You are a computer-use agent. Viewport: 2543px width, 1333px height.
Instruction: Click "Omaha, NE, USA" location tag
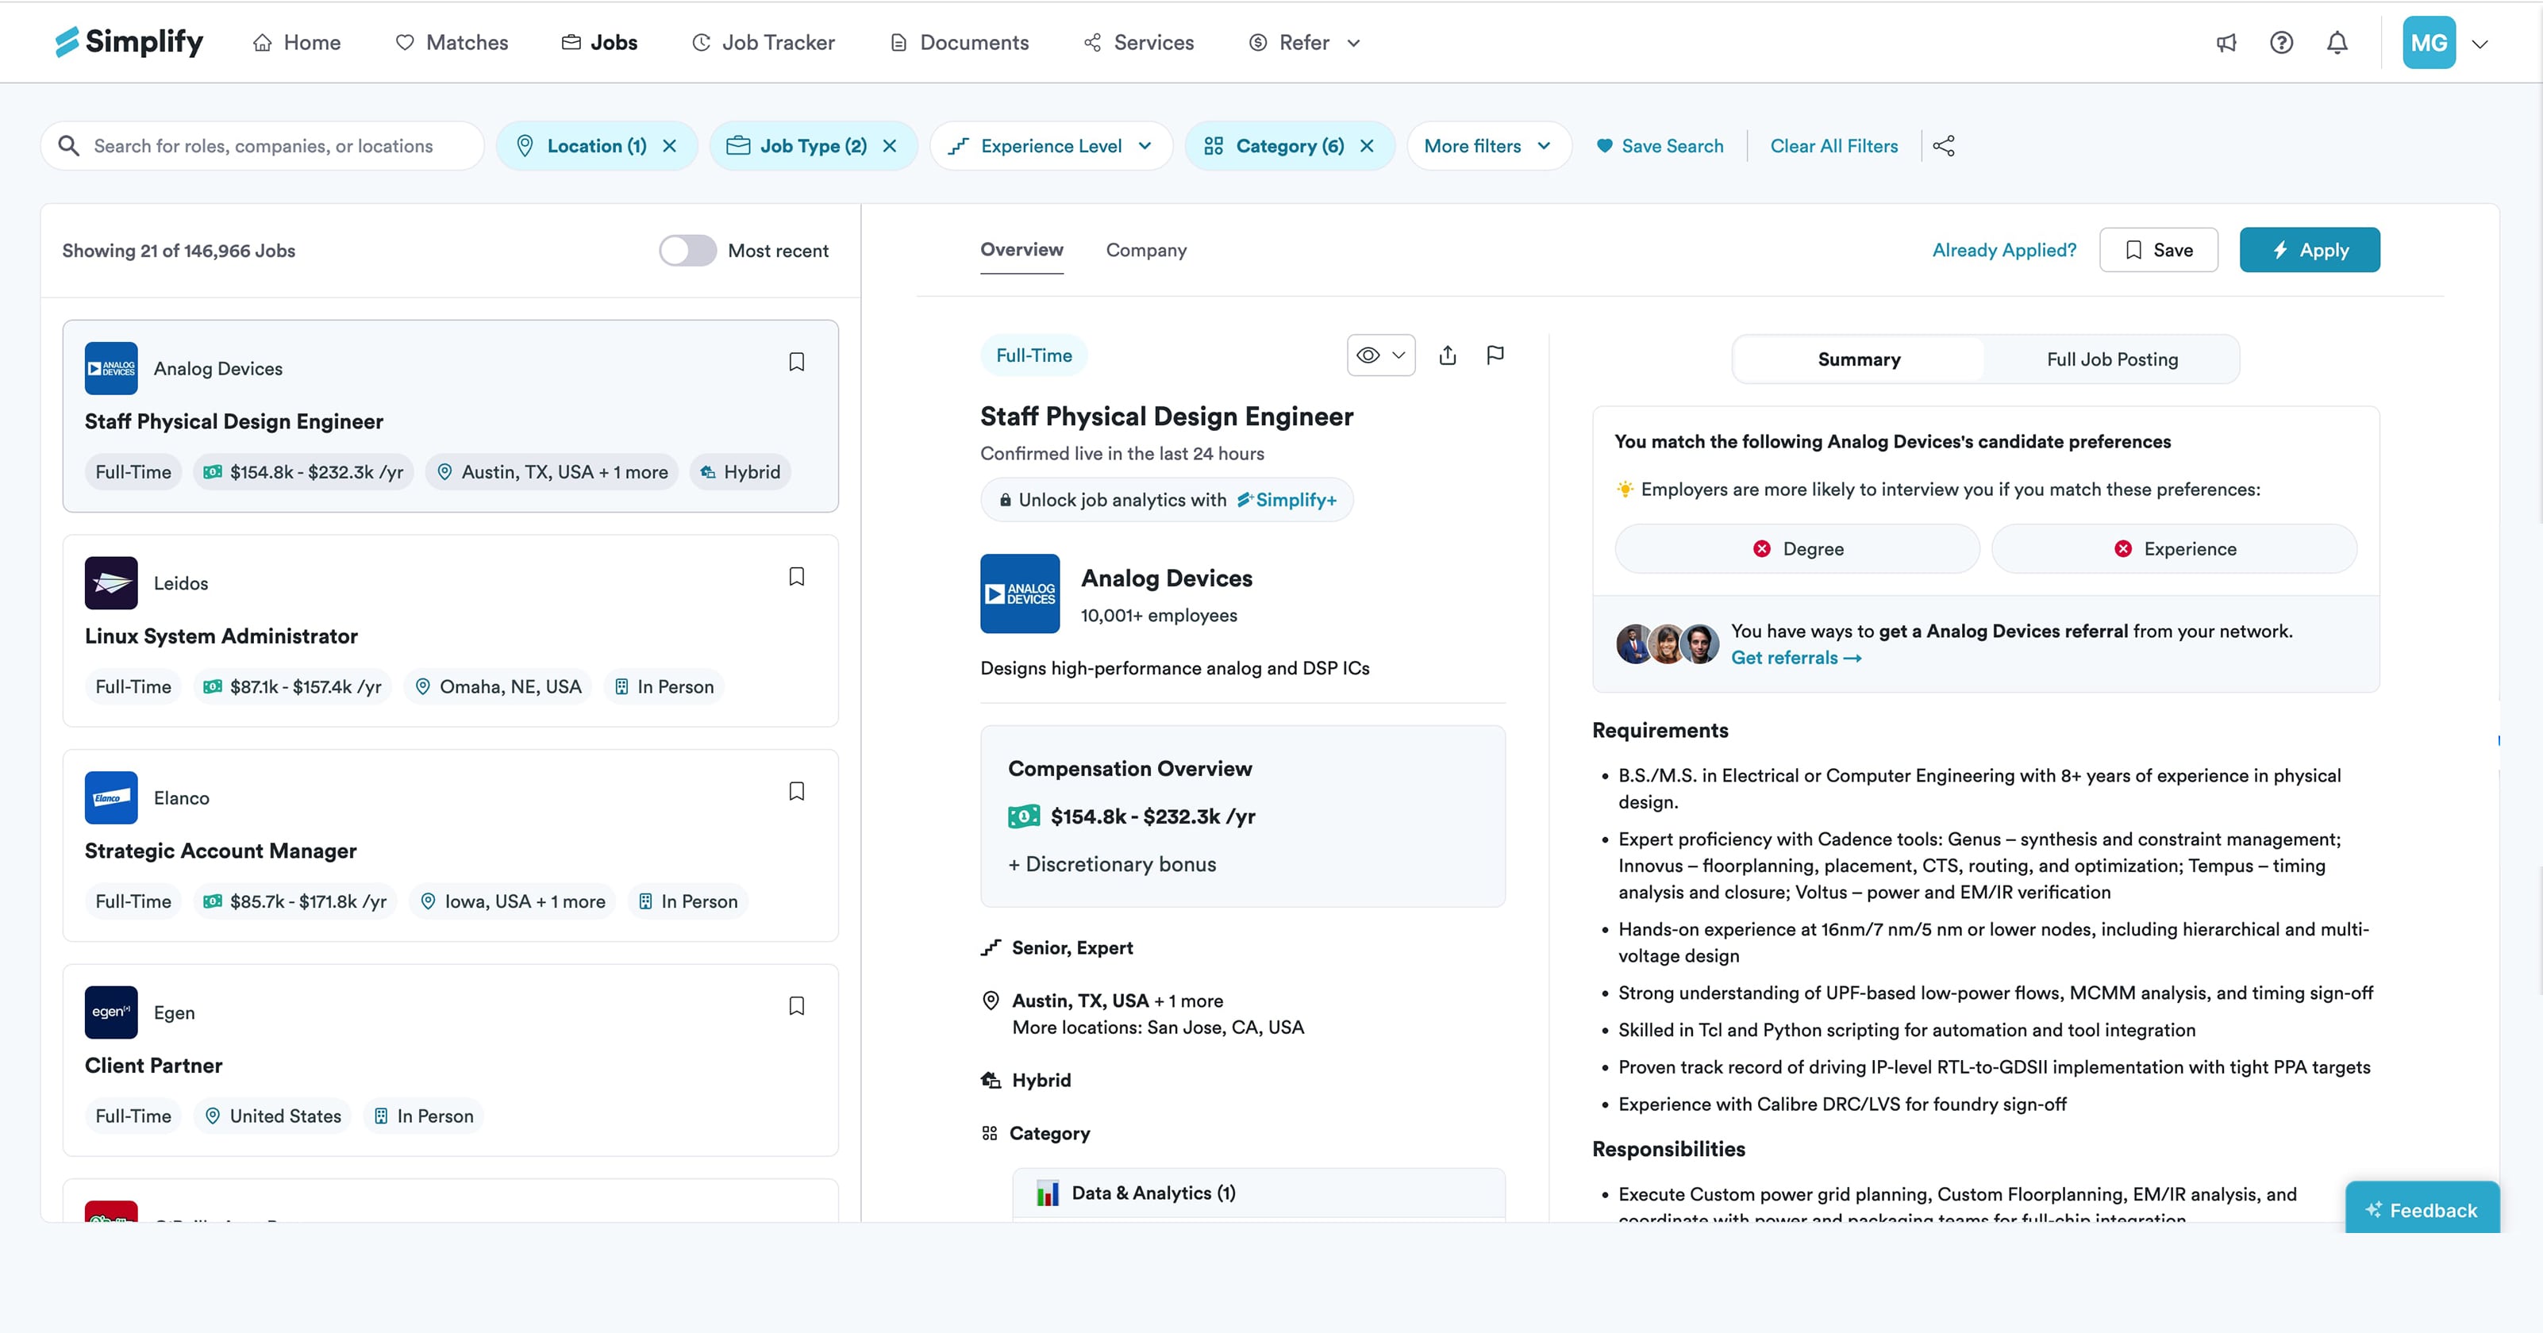pos(498,686)
